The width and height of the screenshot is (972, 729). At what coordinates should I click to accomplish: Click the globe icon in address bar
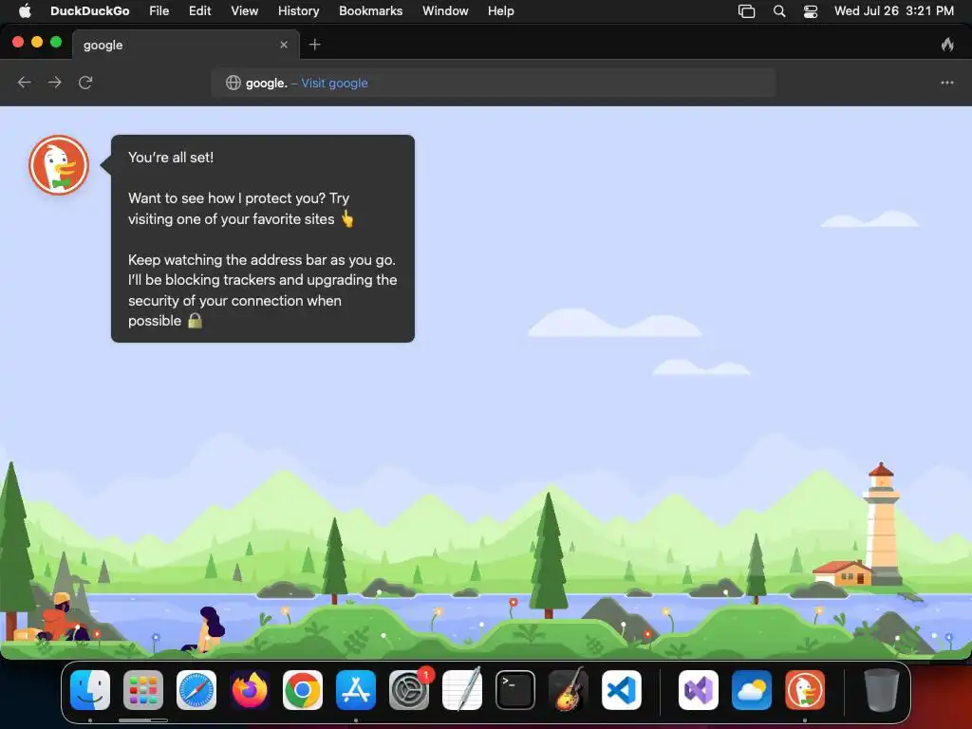coord(234,84)
